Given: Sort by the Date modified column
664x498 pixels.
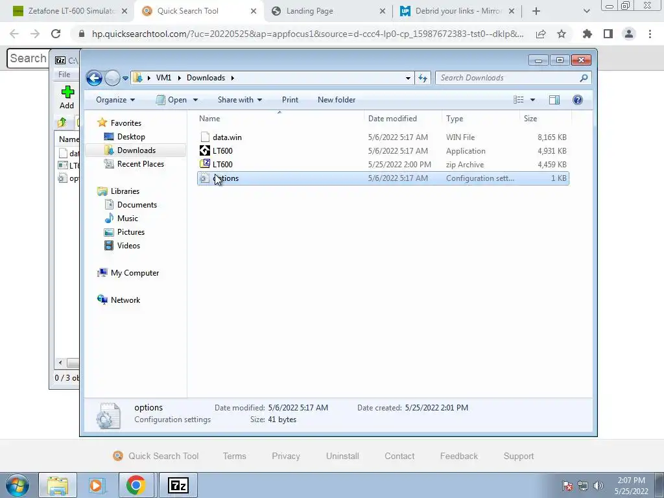Looking at the screenshot, I should click(x=392, y=119).
